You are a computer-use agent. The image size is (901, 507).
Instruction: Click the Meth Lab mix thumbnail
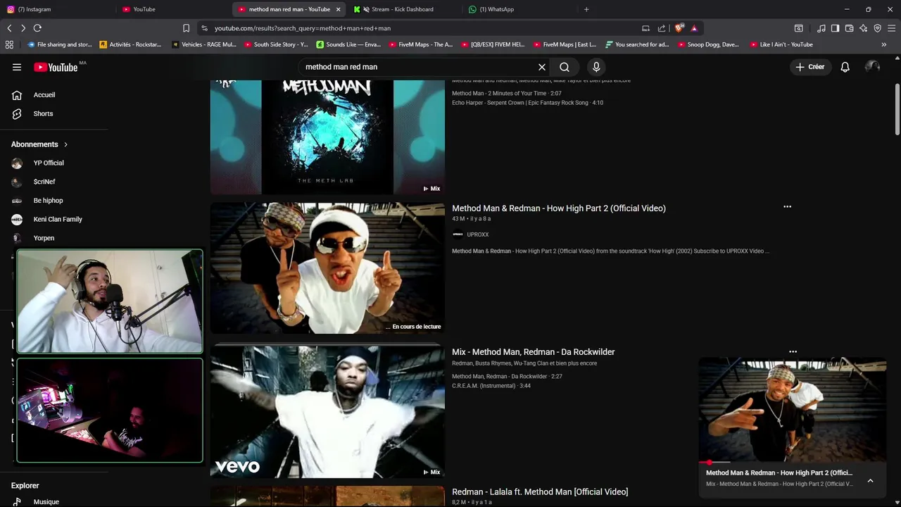click(x=327, y=137)
